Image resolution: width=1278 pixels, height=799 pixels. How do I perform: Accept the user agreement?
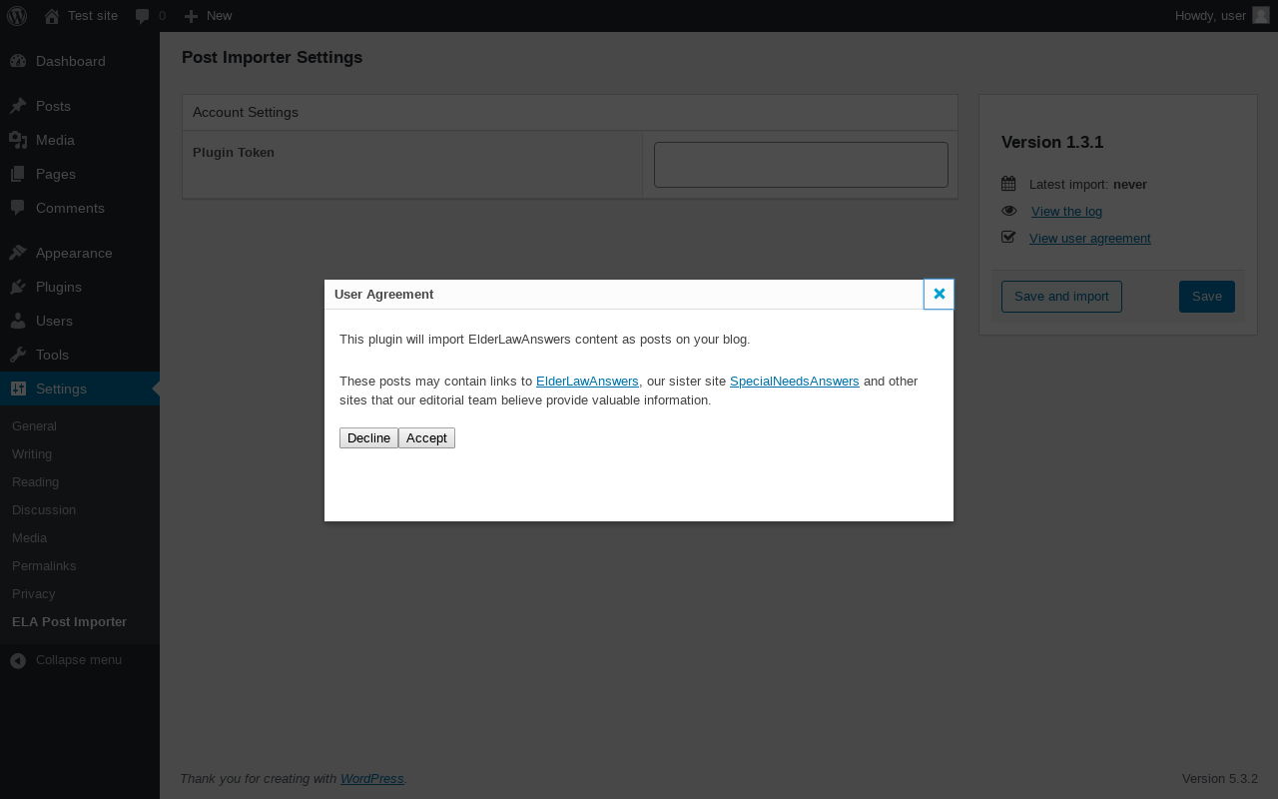point(426,437)
